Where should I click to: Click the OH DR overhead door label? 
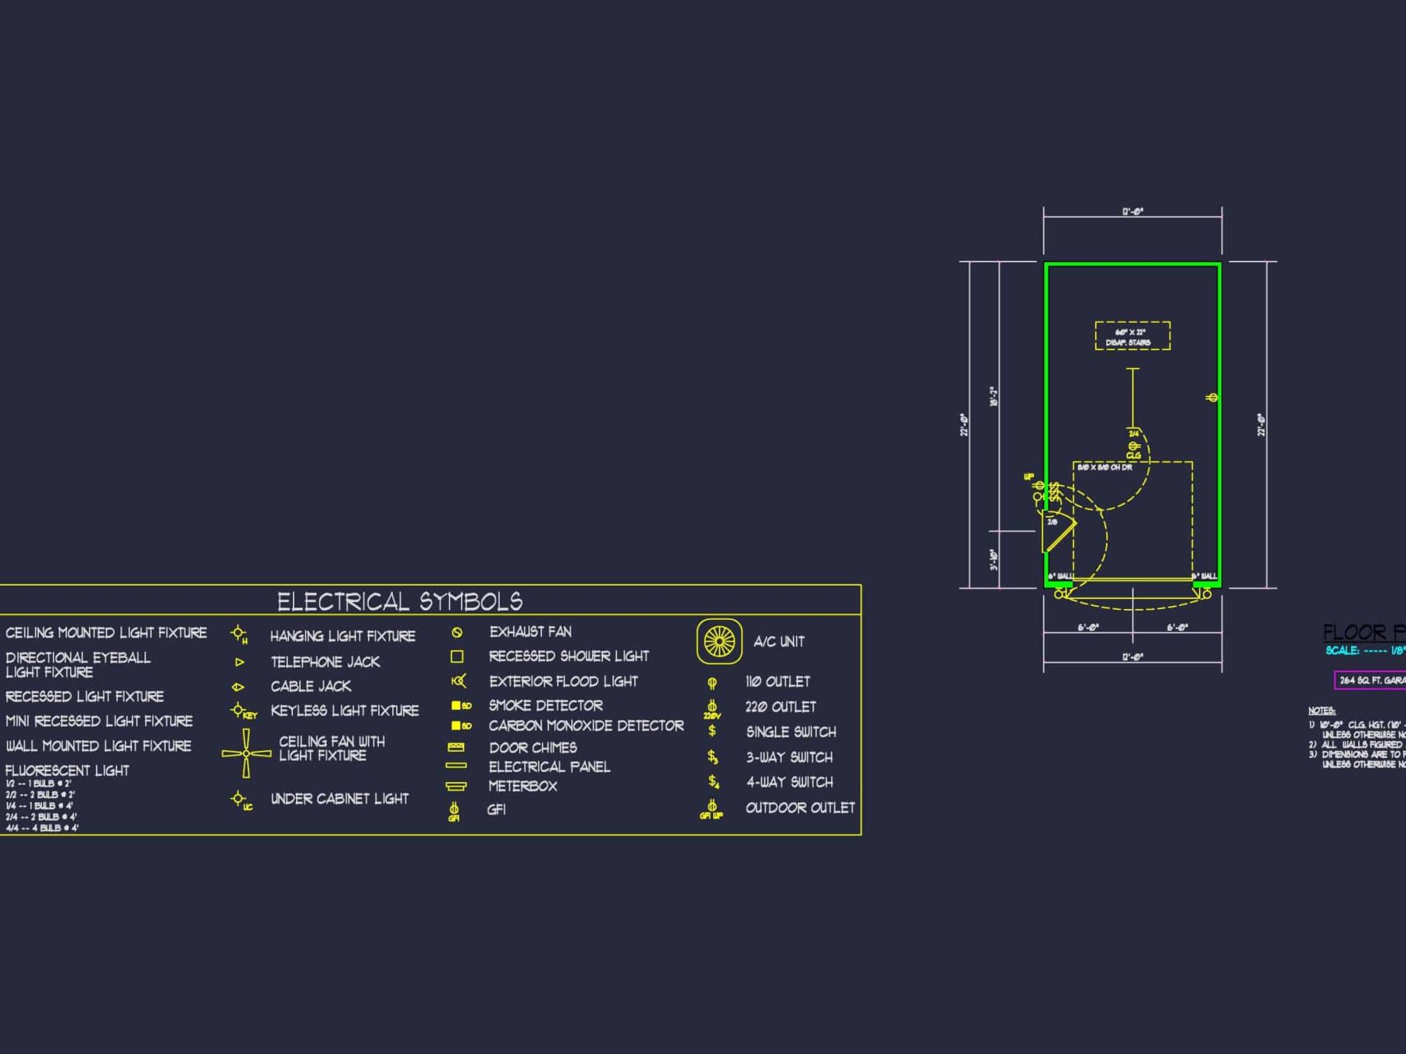(x=1104, y=468)
